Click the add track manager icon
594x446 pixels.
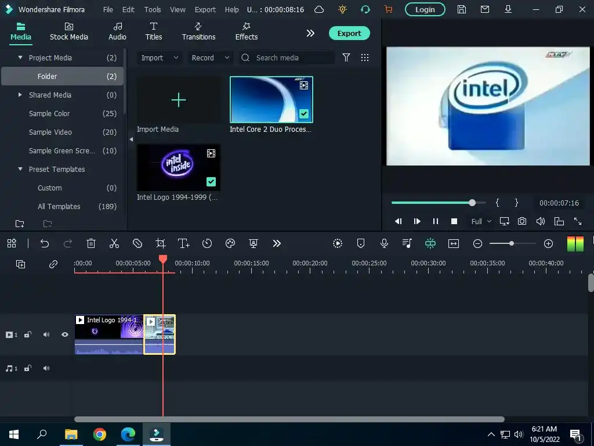click(x=20, y=264)
